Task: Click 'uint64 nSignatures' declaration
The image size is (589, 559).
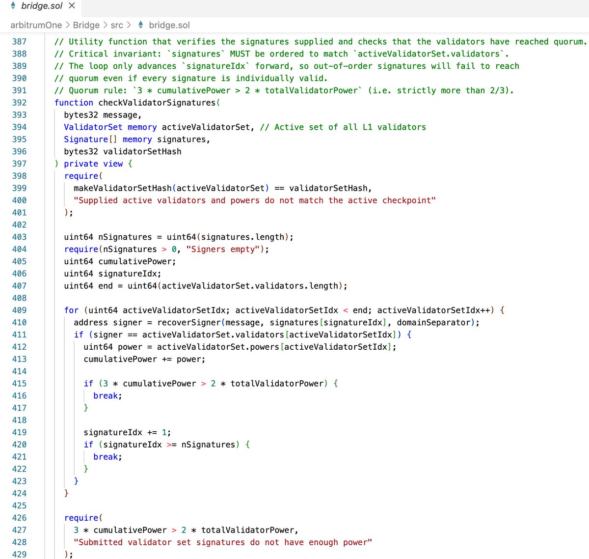Action: click(x=108, y=237)
